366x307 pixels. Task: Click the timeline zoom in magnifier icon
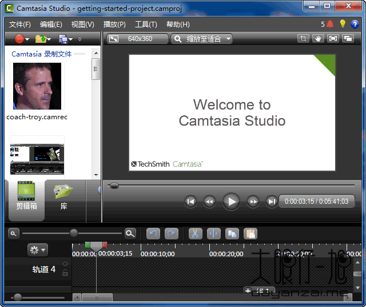[130, 233]
